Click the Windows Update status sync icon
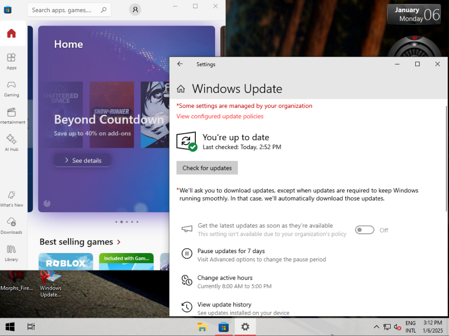Screen dimensions: 449x336 point(187,141)
